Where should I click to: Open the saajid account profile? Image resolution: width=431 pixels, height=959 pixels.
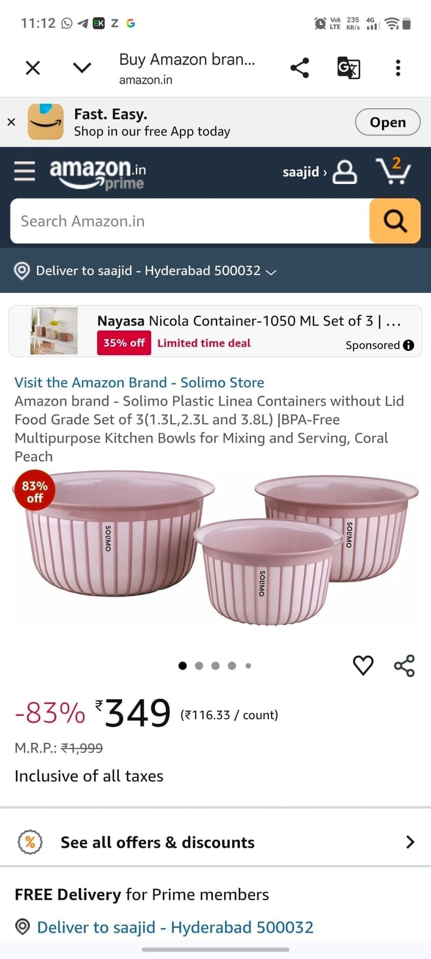pyautogui.click(x=319, y=172)
